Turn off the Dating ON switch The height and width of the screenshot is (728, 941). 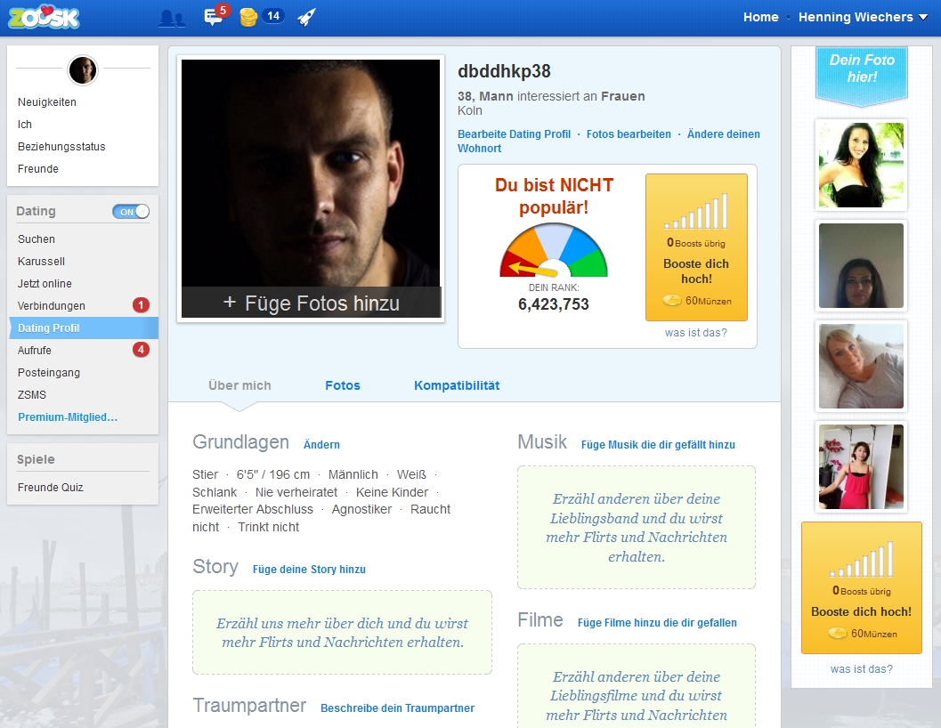click(131, 211)
